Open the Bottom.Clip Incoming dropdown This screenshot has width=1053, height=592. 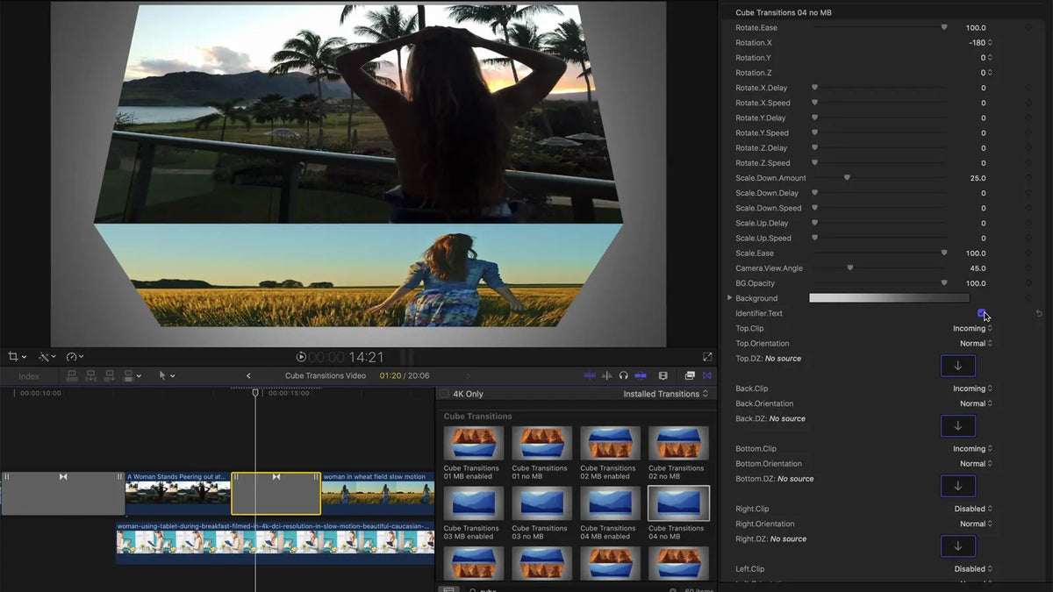[x=973, y=448]
